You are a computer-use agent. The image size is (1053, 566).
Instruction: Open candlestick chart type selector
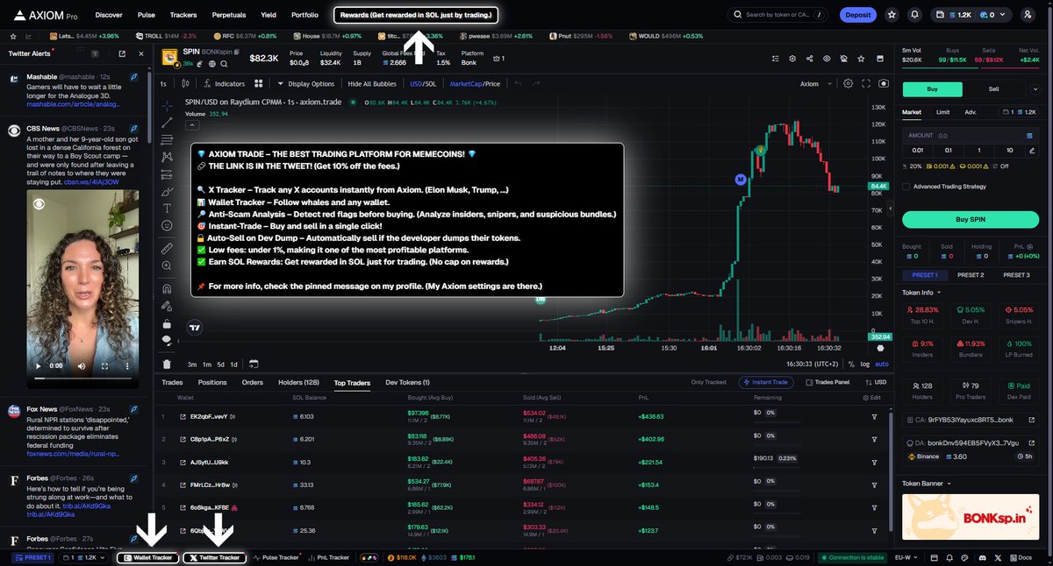point(187,84)
